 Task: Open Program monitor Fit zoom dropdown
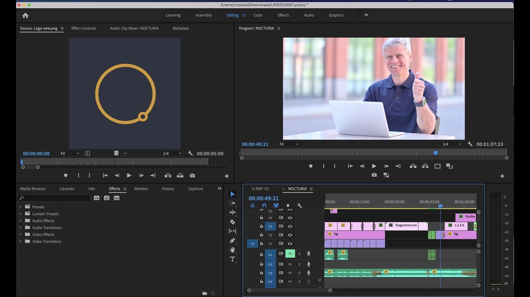[288, 144]
